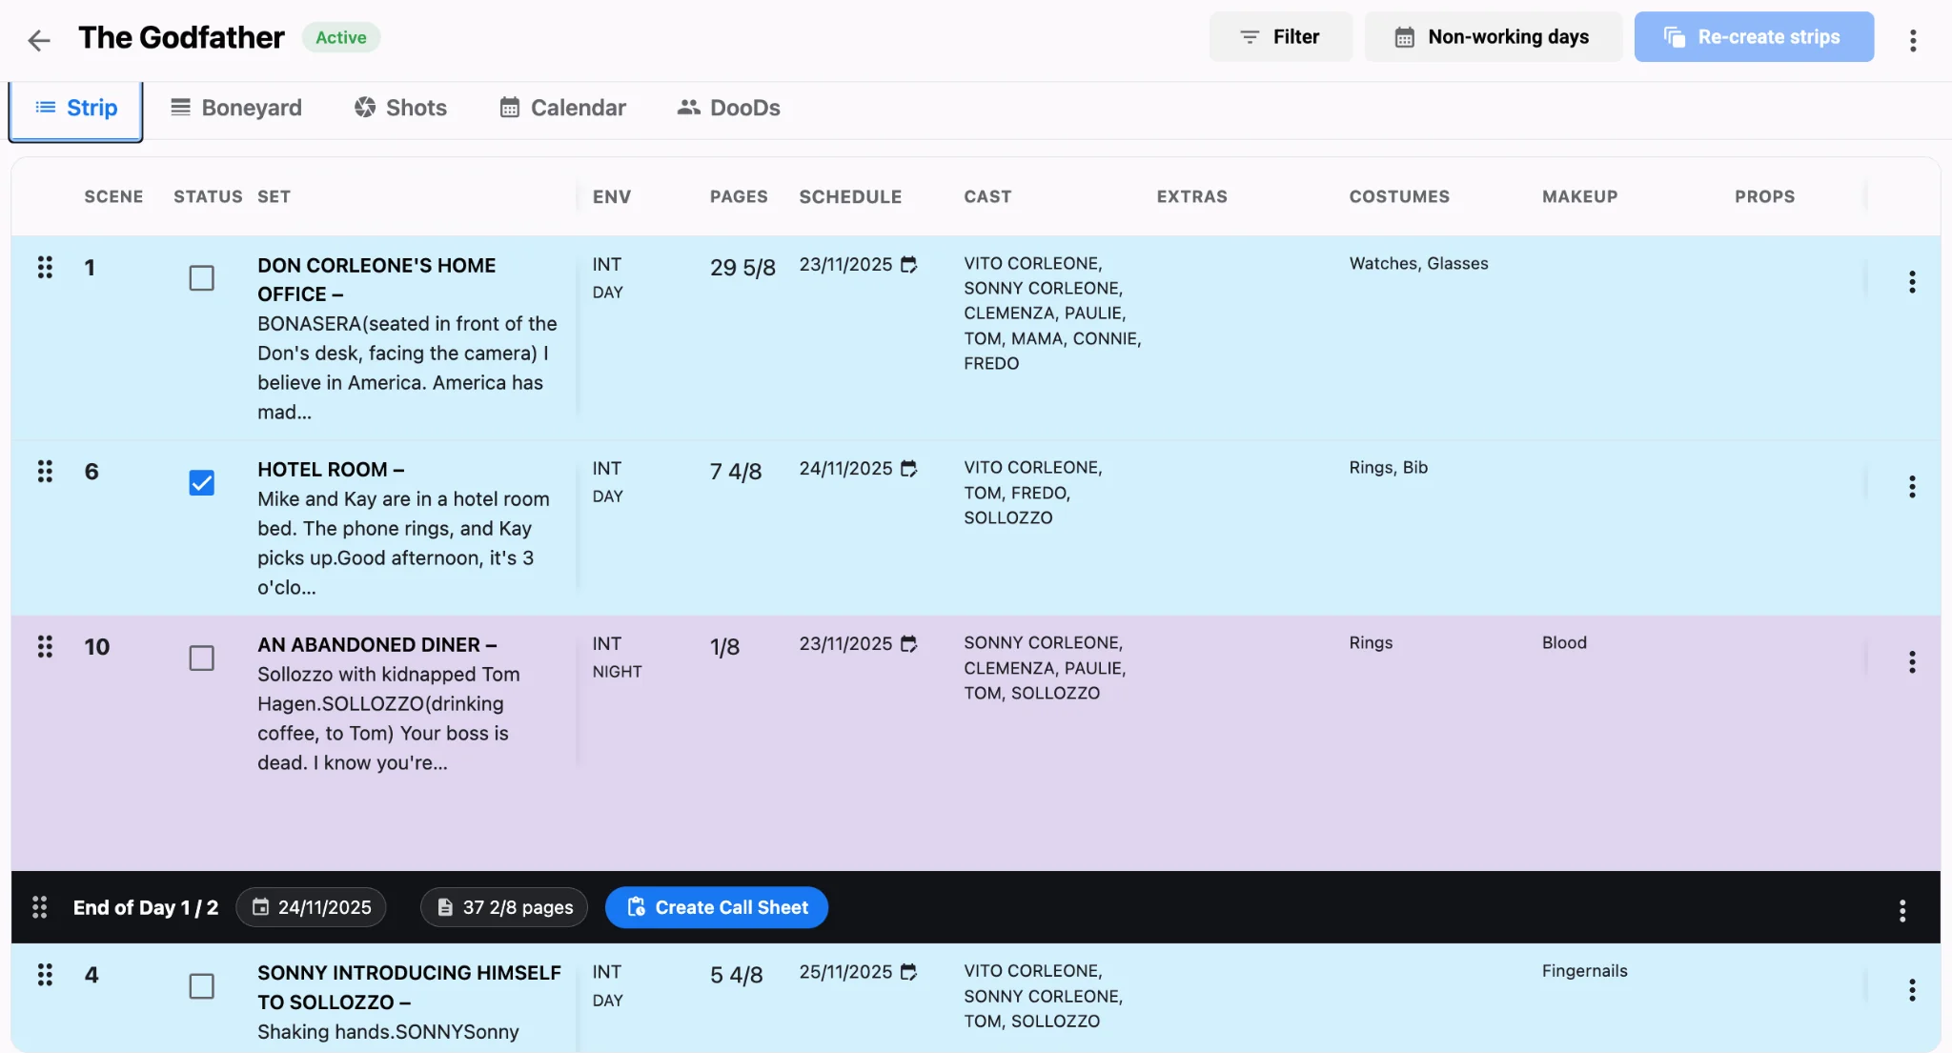Click the SET column header
The height and width of the screenshot is (1053, 1952).
point(274,196)
